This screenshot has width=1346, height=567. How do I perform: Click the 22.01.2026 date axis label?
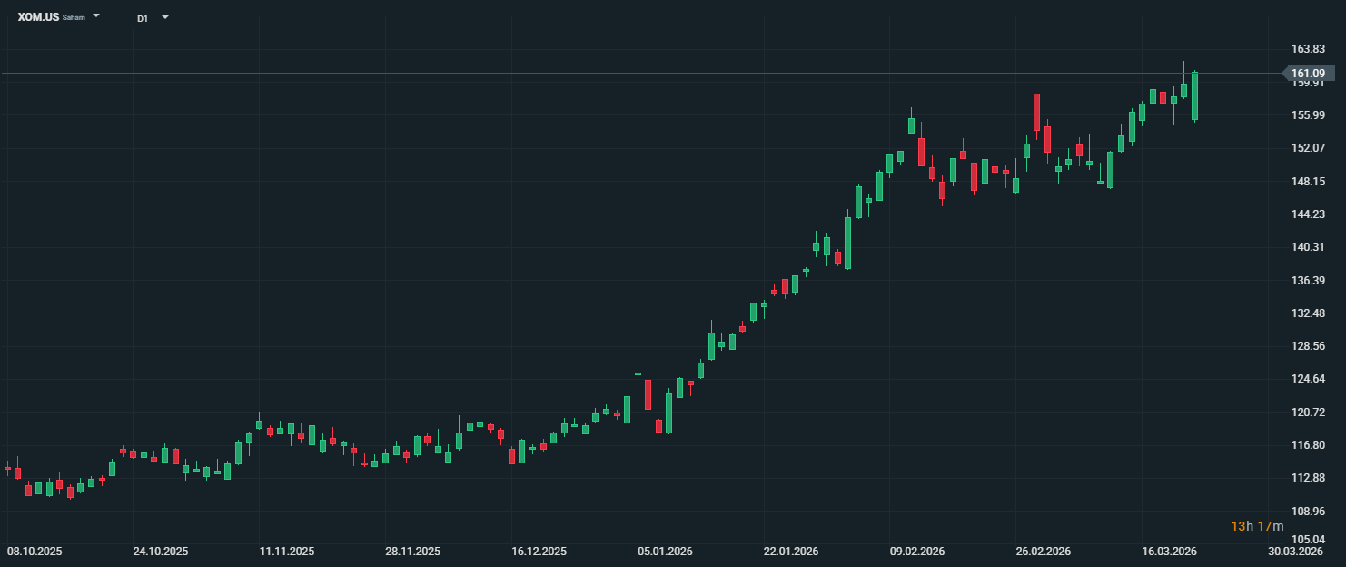(x=791, y=552)
